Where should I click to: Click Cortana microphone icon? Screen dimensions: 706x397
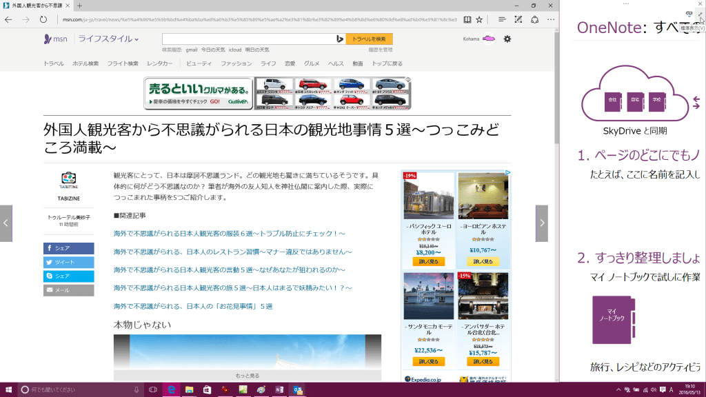pos(137,390)
